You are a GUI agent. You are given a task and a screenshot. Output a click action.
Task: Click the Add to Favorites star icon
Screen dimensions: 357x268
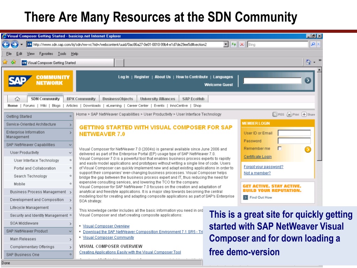(14, 62)
